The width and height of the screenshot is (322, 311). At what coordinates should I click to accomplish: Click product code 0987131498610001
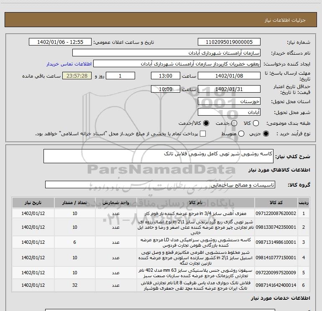tap(276, 242)
